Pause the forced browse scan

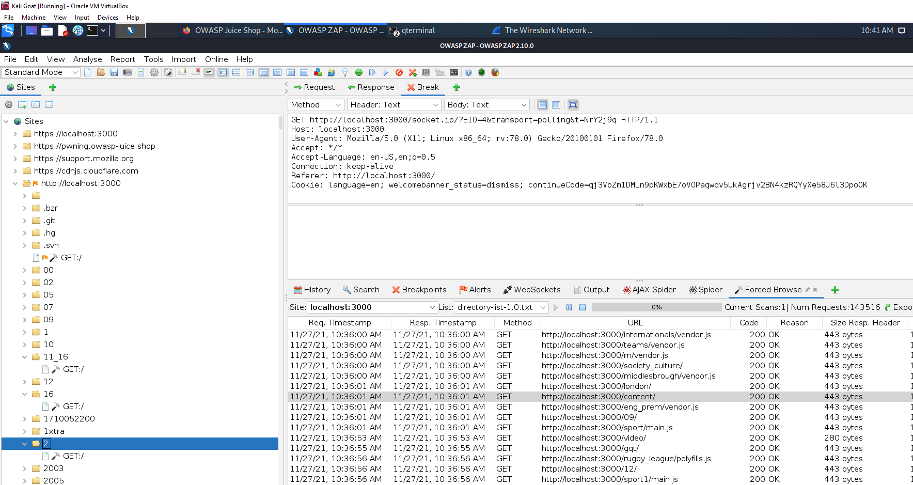tap(569, 307)
